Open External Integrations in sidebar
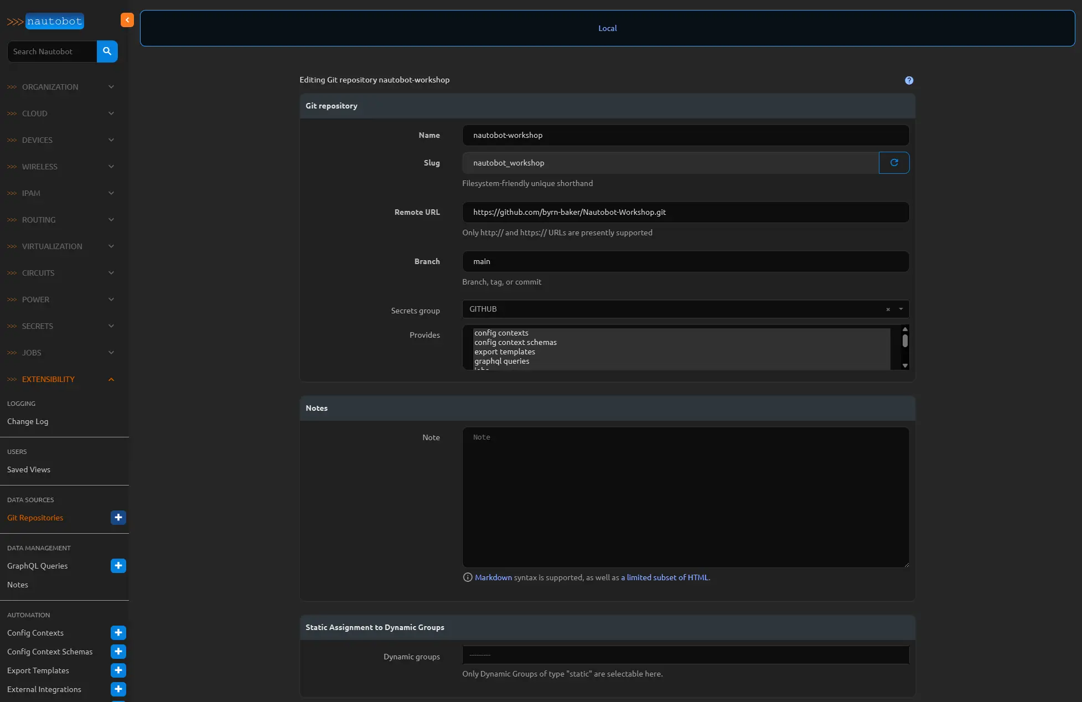 (x=44, y=689)
